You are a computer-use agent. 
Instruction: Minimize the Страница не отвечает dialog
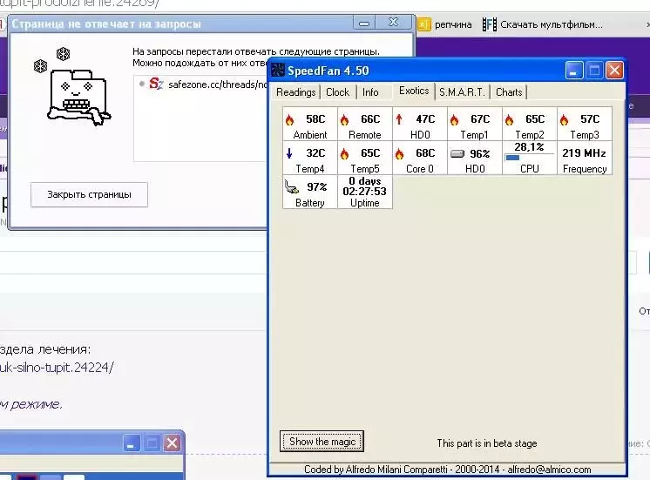coord(364,23)
